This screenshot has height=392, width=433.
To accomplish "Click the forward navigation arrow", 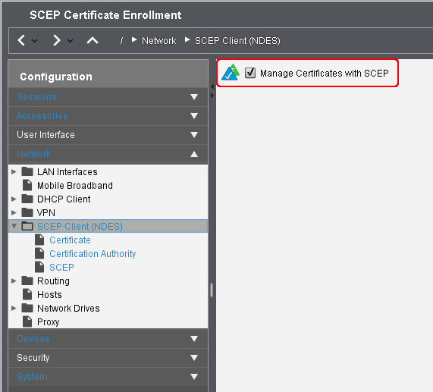I will coord(57,40).
